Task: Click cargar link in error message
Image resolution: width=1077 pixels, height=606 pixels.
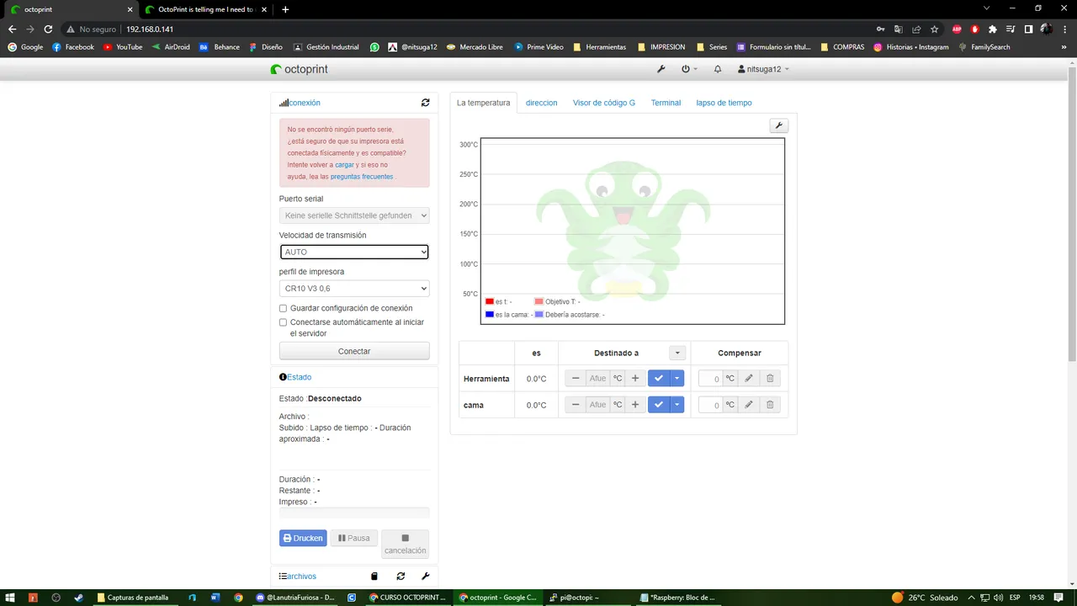Action: pyautogui.click(x=344, y=165)
